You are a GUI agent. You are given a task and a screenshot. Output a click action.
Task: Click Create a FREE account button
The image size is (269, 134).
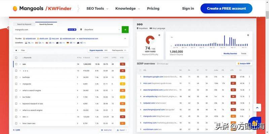(226, 8)
